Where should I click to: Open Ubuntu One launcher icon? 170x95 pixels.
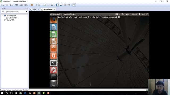(x=54, y=56)
